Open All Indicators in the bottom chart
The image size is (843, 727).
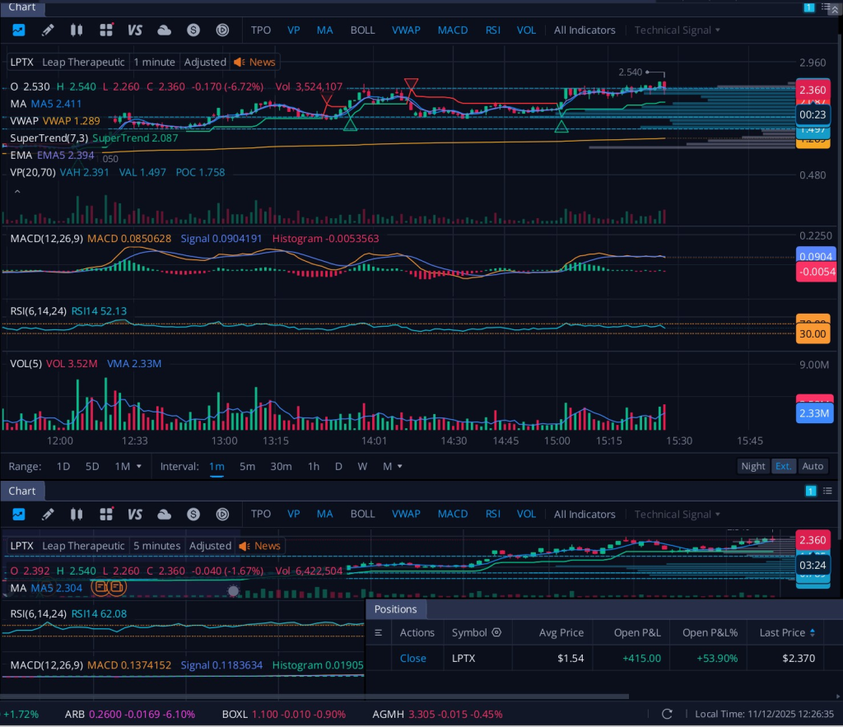(584, 515)
